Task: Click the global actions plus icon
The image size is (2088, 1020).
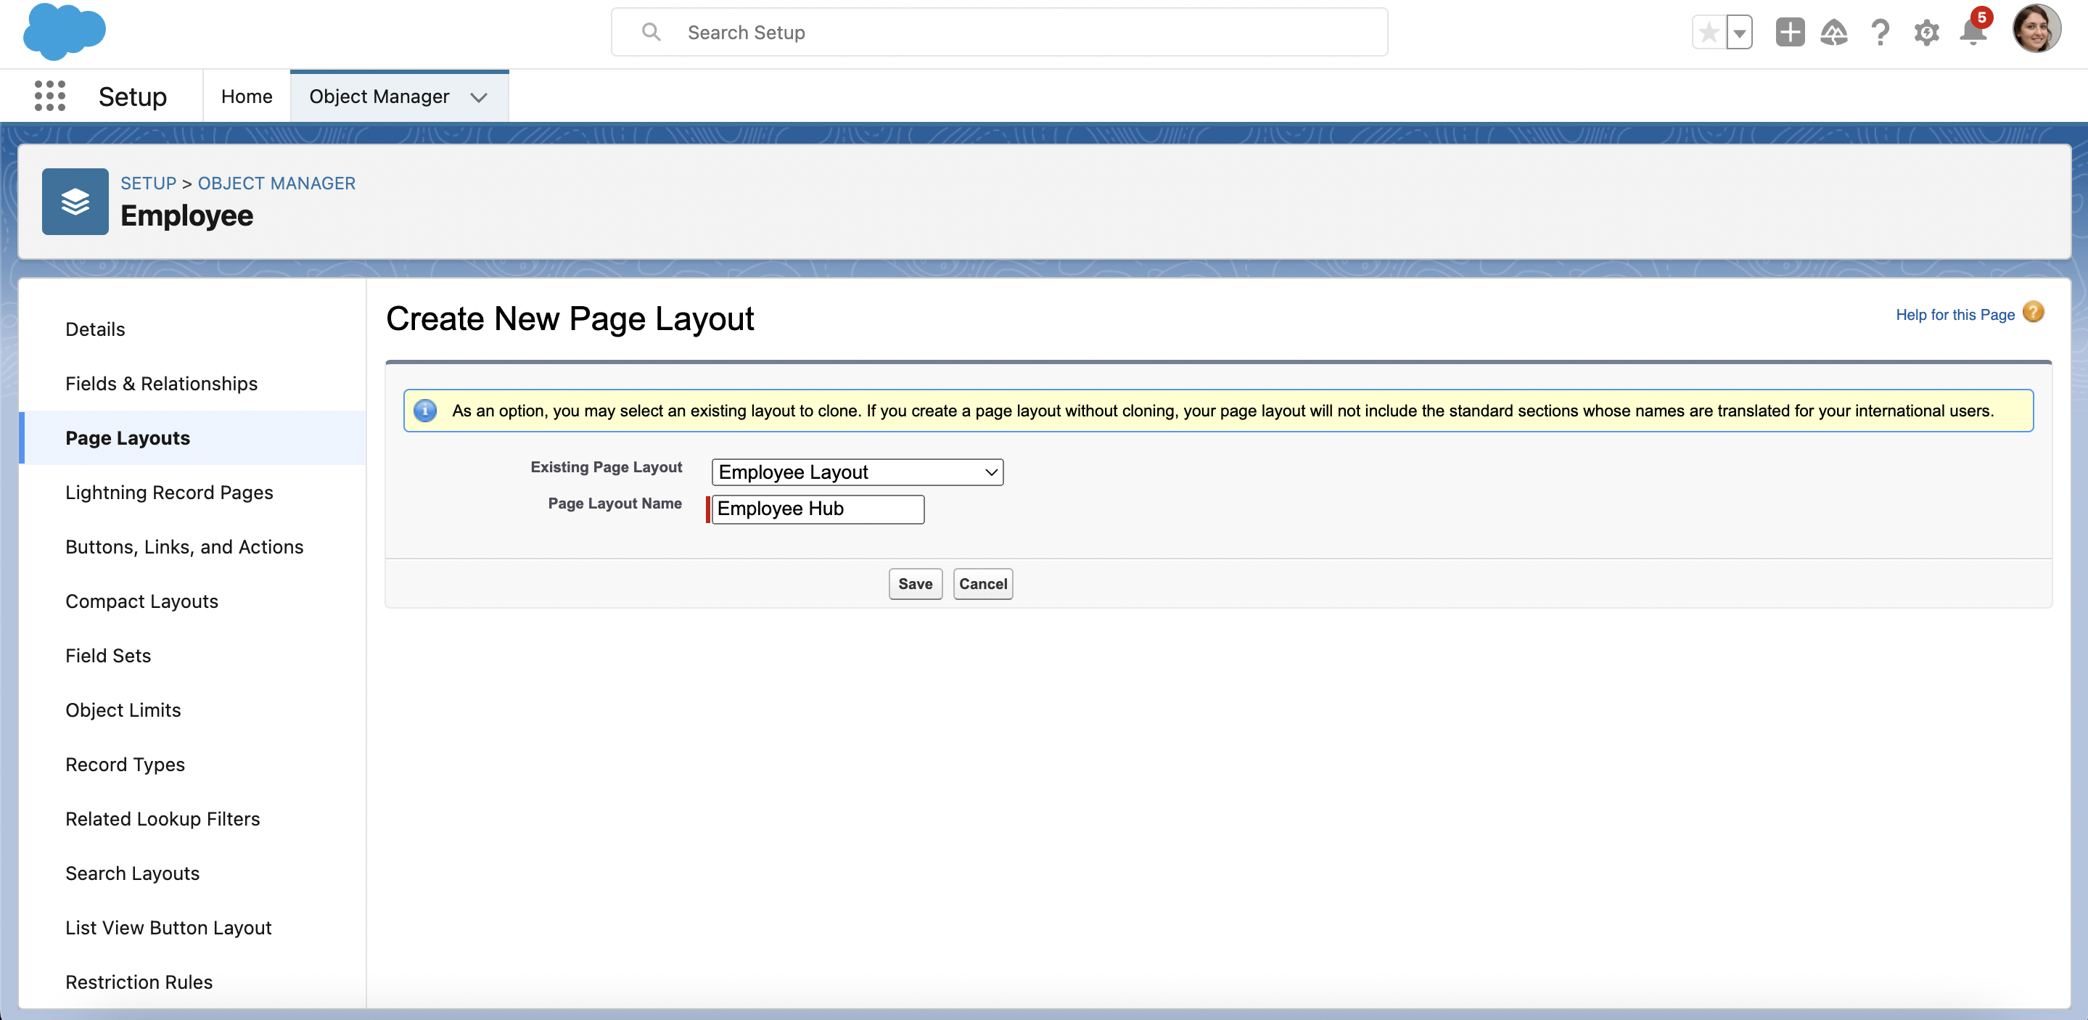Action: tap(1790, 33)
